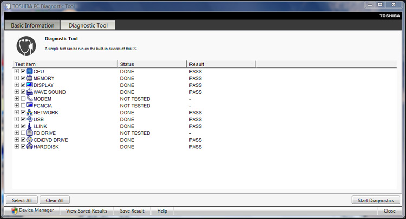Image resolution: width=406 pixels, height=219 pixels.
Task: Click the Result column header
Action: 221,64
